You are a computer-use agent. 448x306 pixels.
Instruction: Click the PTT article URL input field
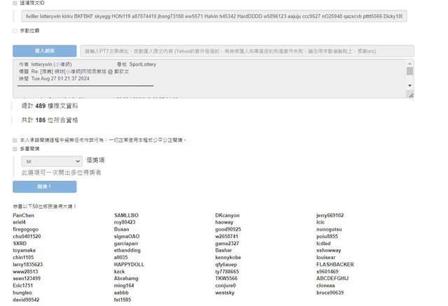[x=246, y=51]
